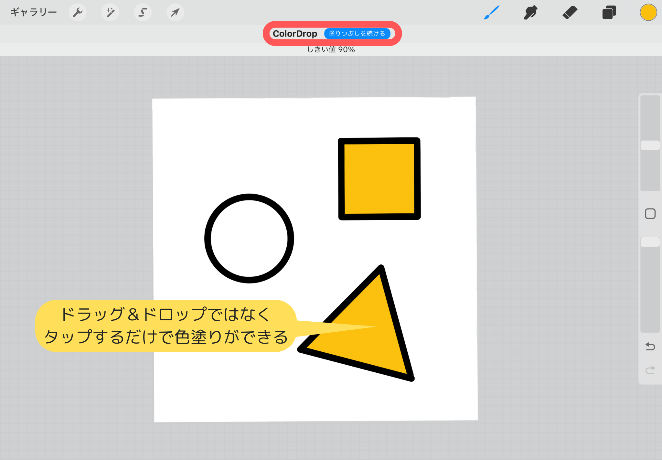Choose the Smudge tool
662x460 pixels.
pos(530,13)
